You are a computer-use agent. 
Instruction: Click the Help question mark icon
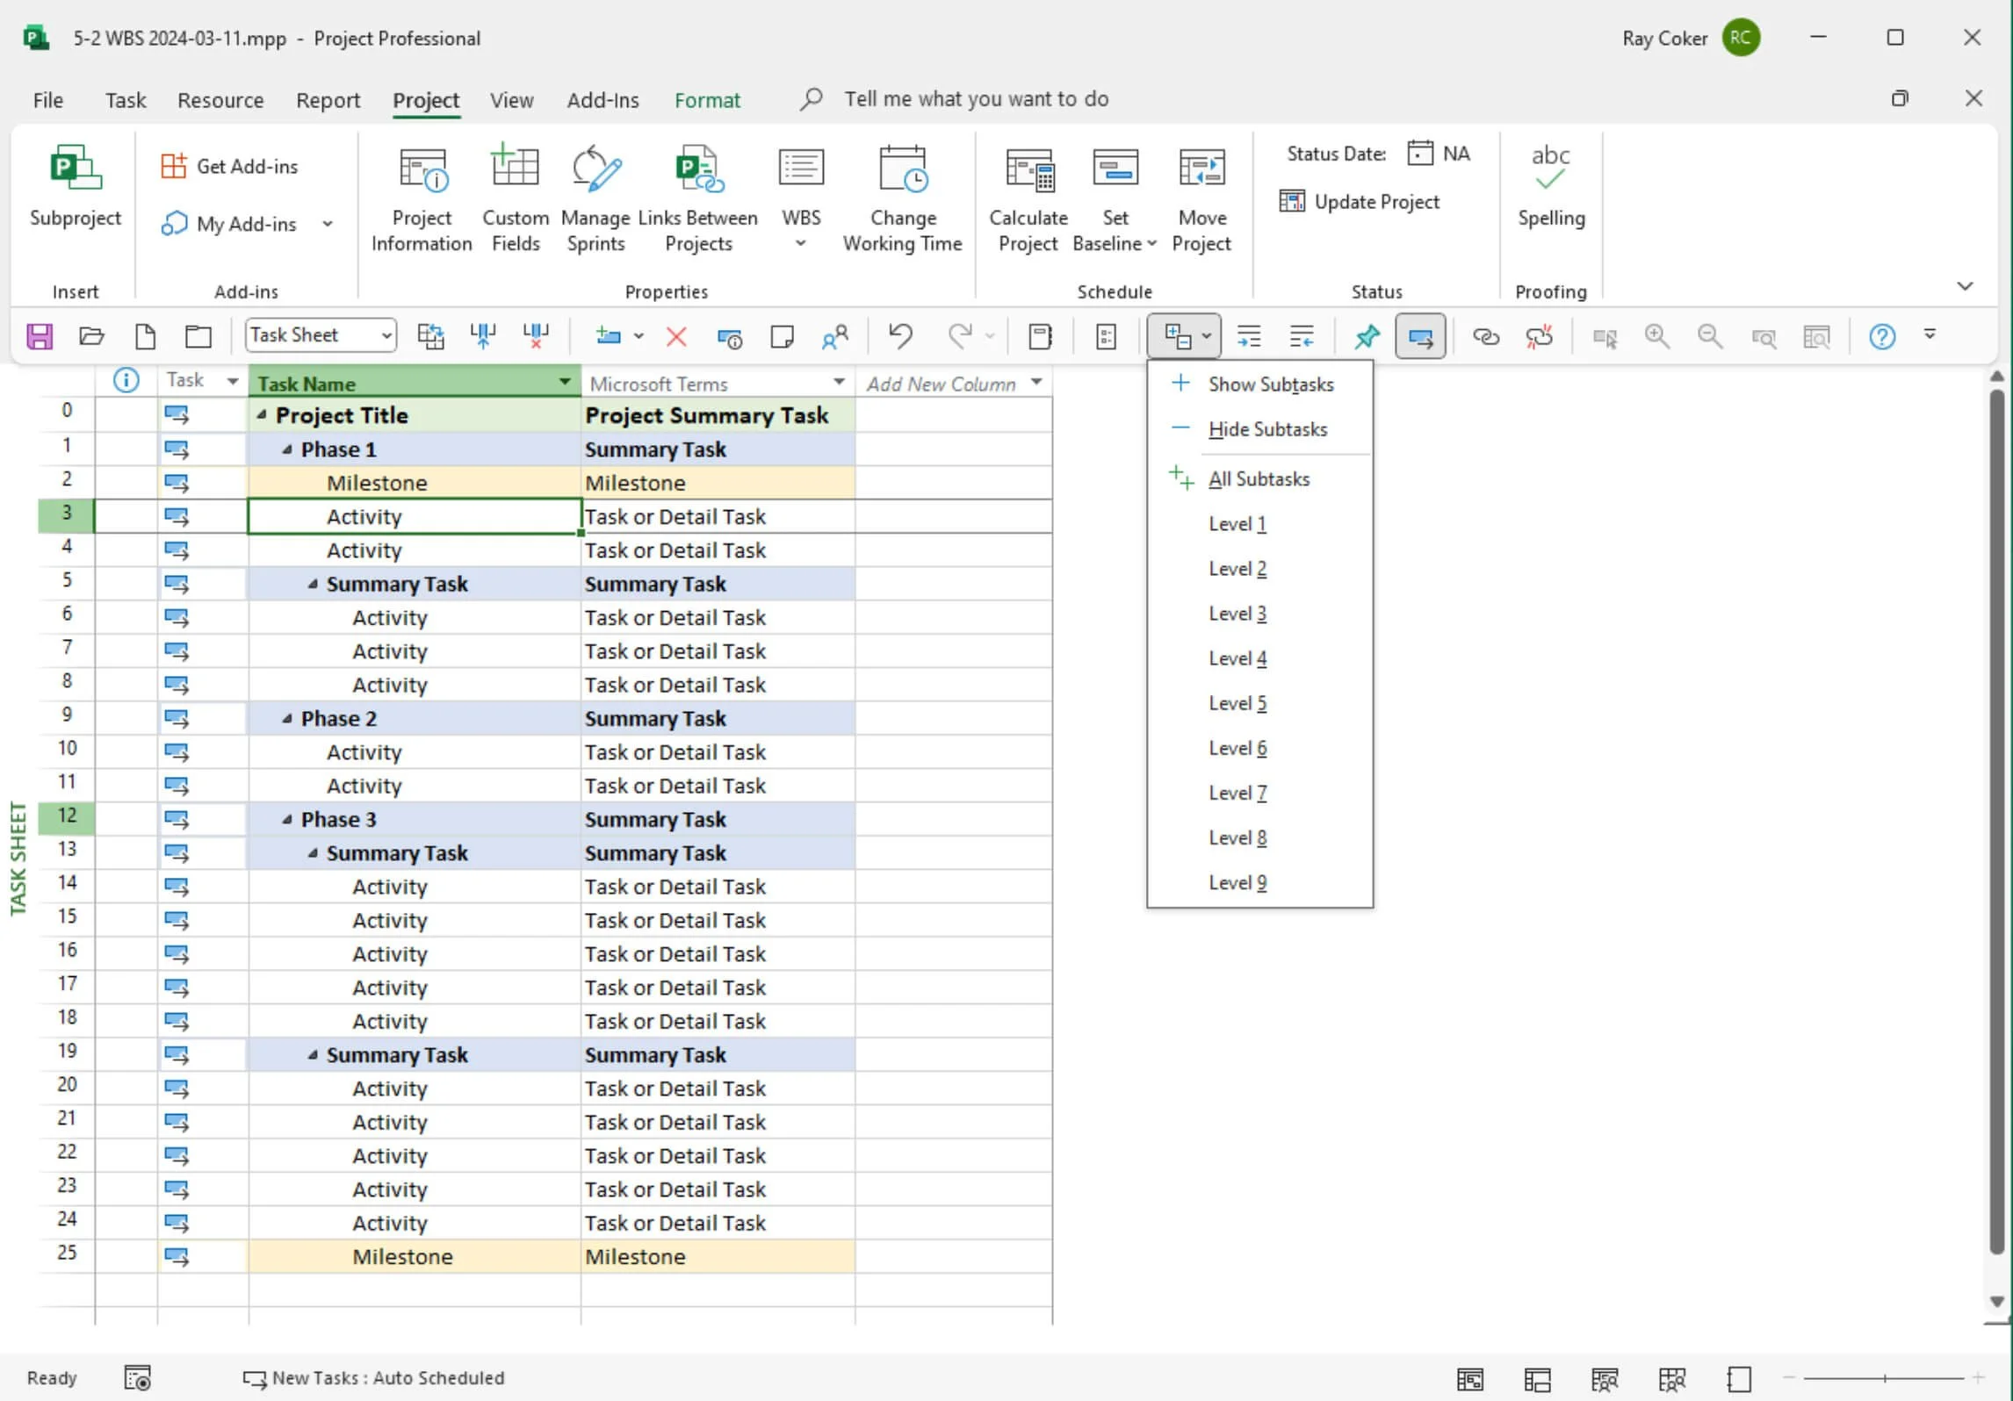click(x=1881, y=336)
